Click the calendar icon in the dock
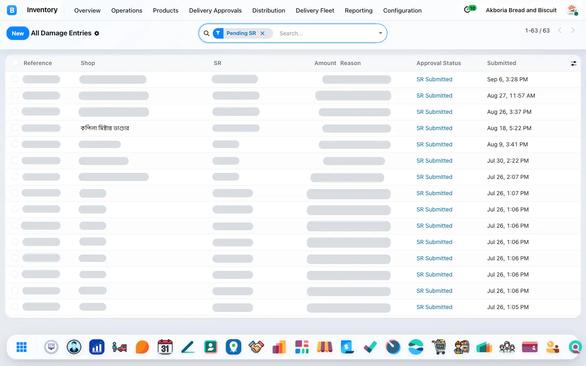 (x=165, y=347)
